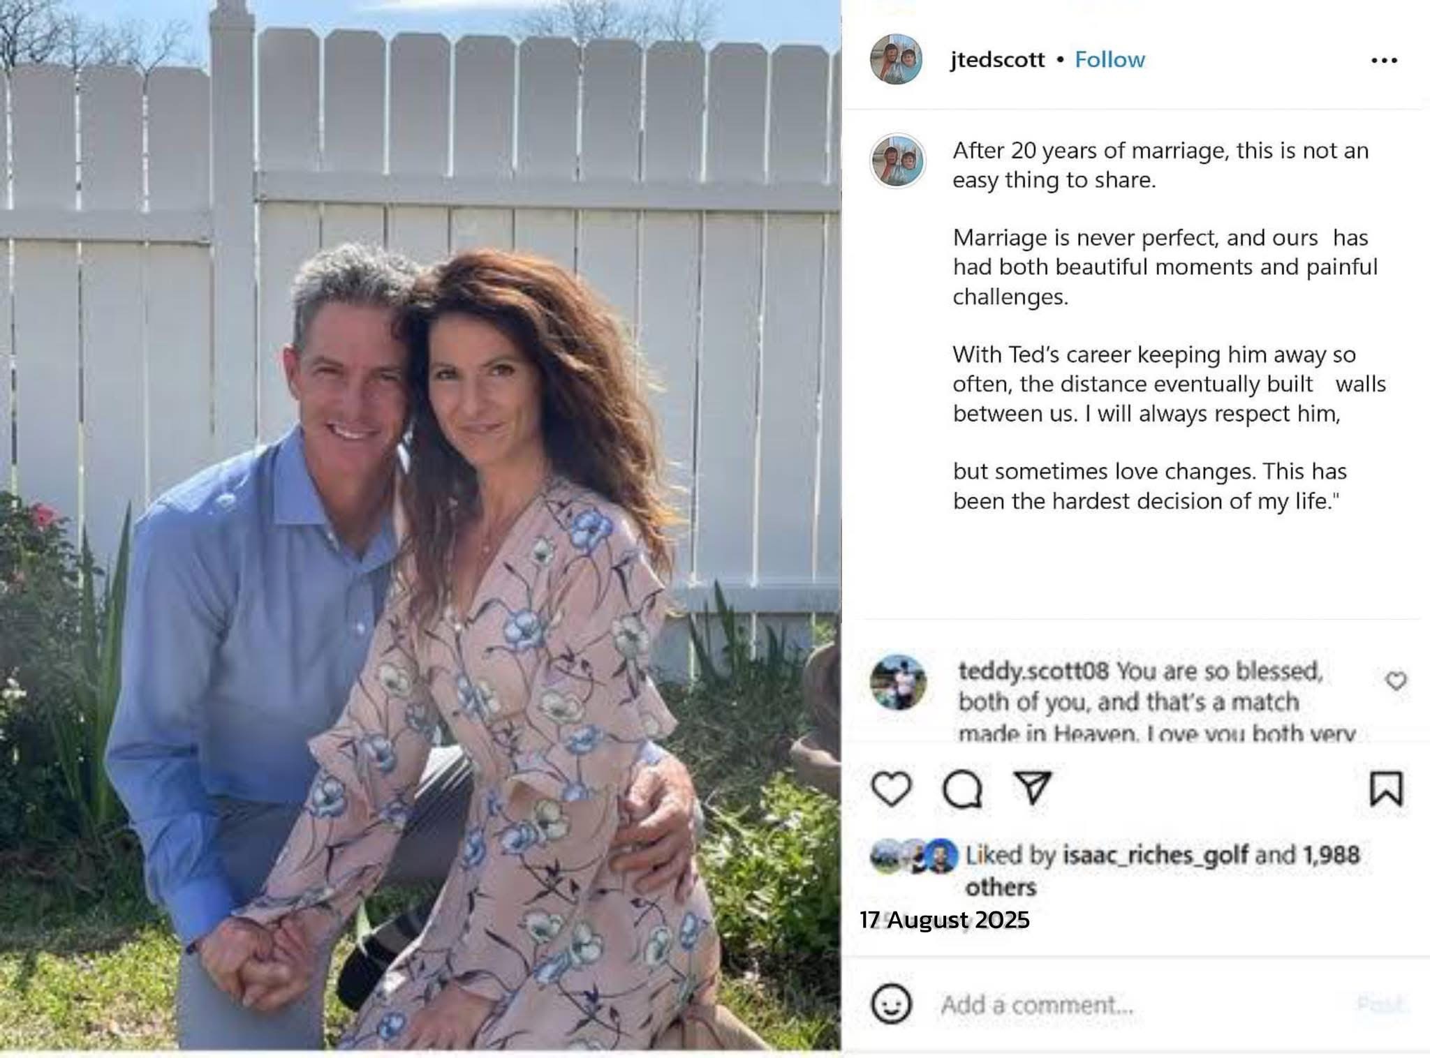Save the post with the bookmark icon
Screen dimensions: 1430x1058
tap(1385, 789)
